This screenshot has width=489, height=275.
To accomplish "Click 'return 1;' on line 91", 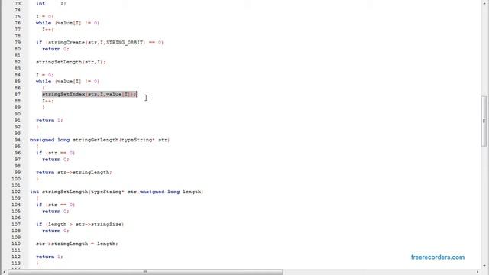I will 50,121.
